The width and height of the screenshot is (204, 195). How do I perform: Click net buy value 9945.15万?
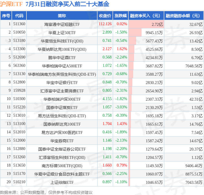(154, 32)
